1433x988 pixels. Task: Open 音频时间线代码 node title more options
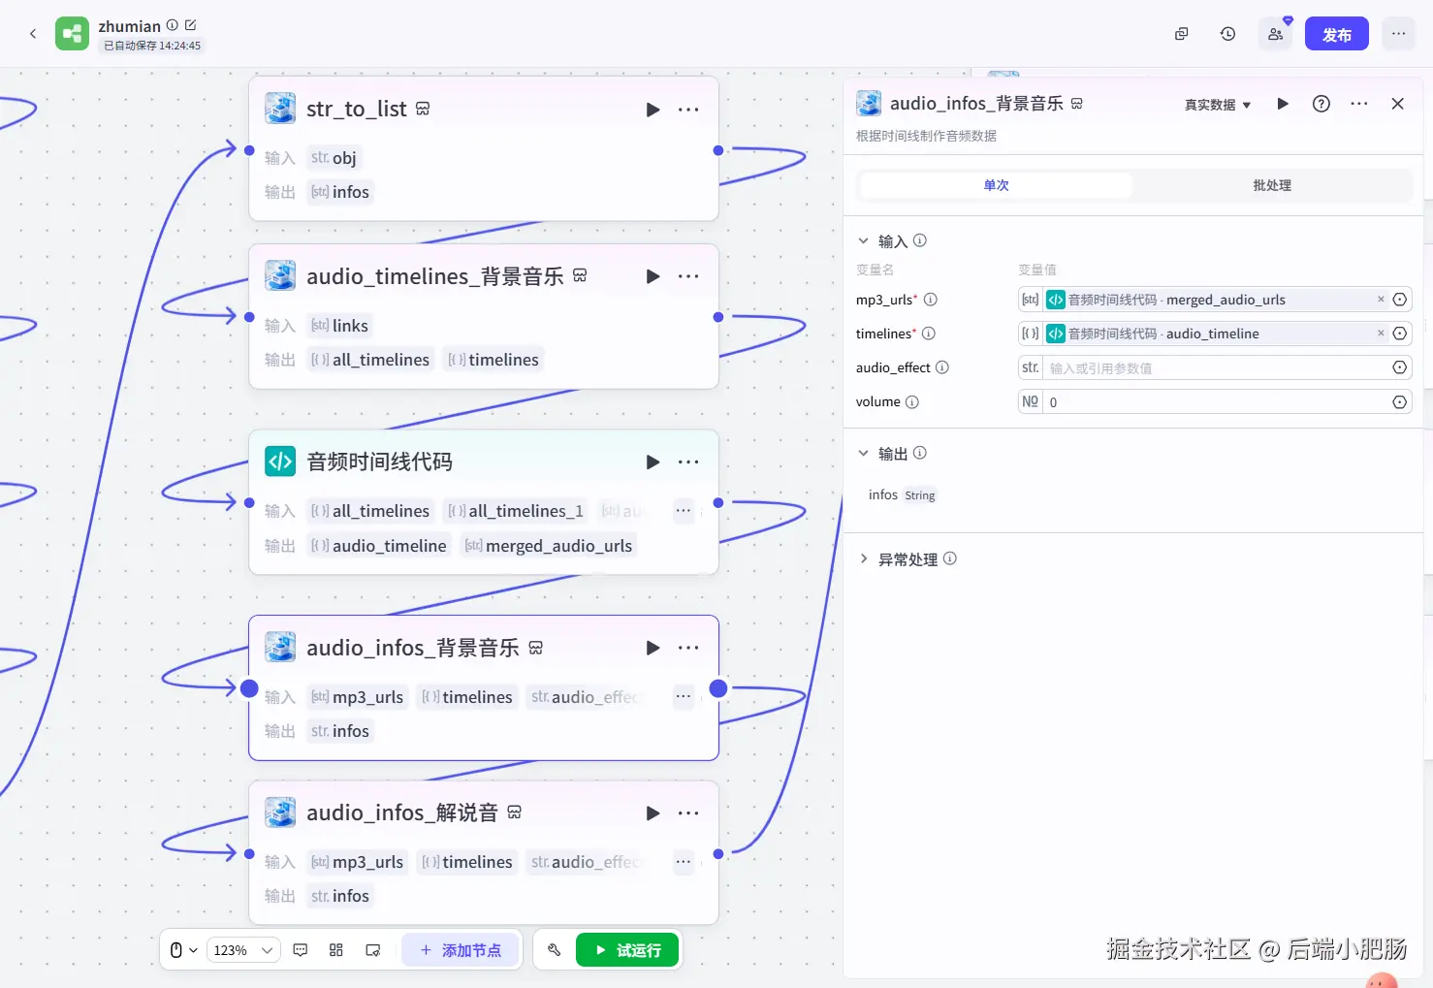click(688, 462)
